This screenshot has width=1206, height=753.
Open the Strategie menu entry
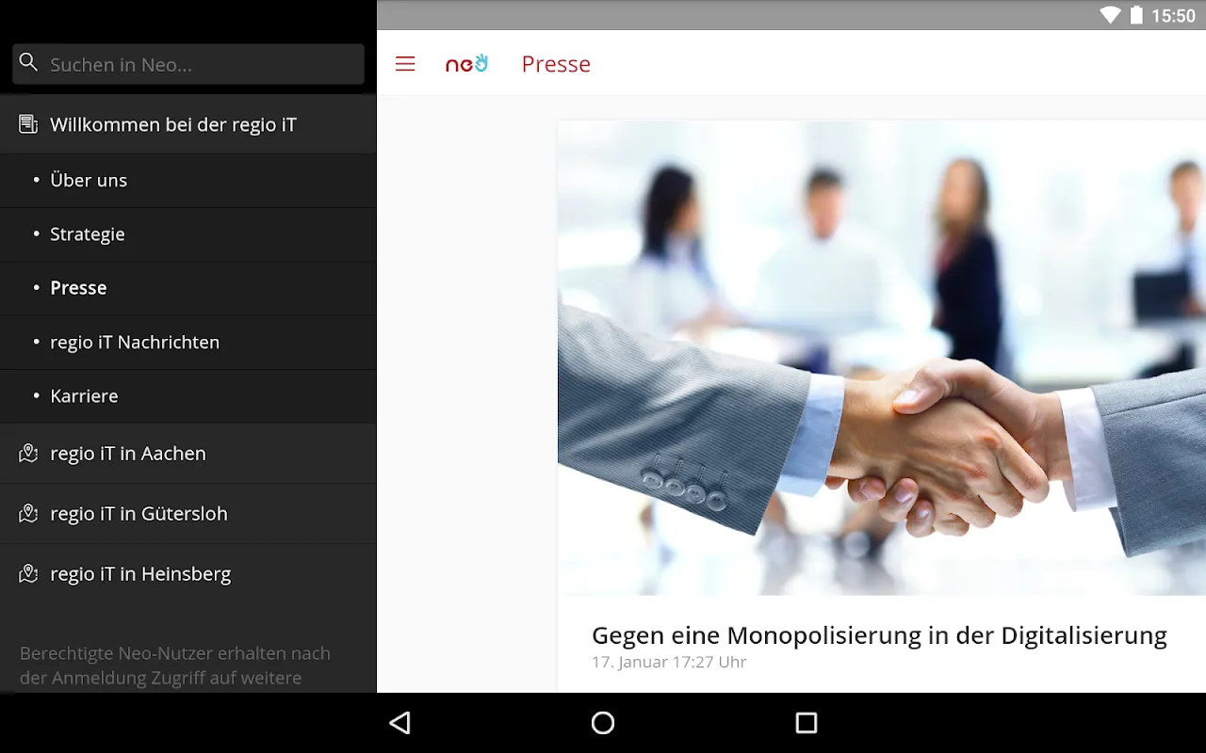point(188,234)
